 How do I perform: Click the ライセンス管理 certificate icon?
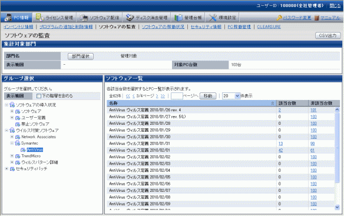tap(39, 17)
